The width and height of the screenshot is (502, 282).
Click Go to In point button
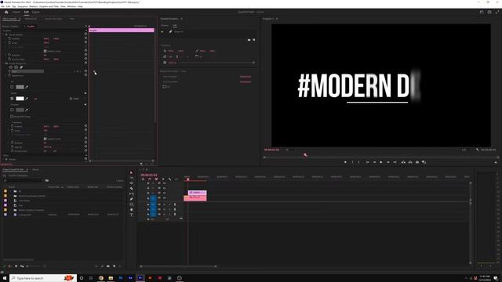point(367,162)
